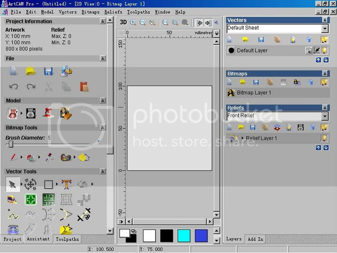Screen dimensions: 337x253
Task: Click the scissors Trim Vectors tool
Action: 84,214
